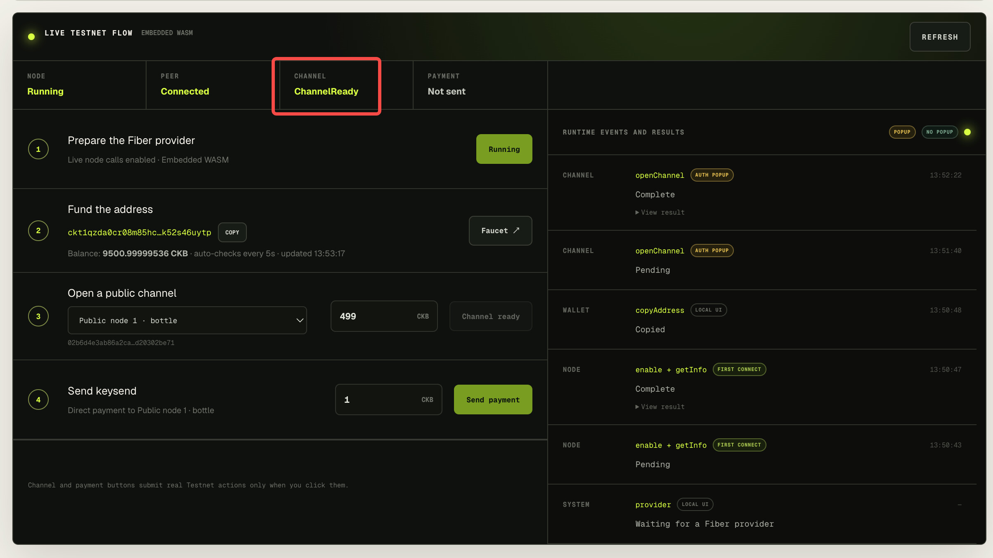This screenshot has width=993, height=558.
Task: Click the 'Open a public channel' heading
Action: pyautogui.click(x=122, y=293)
